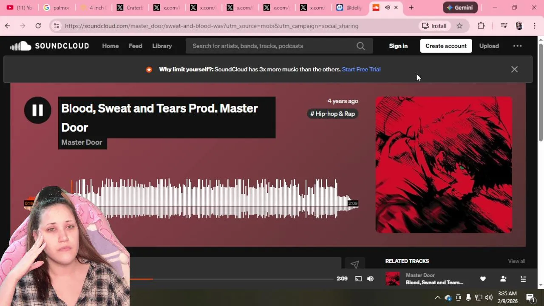544x306 pixels.
Task: Switch to the YouTube tab
Action: click(20, 8)
